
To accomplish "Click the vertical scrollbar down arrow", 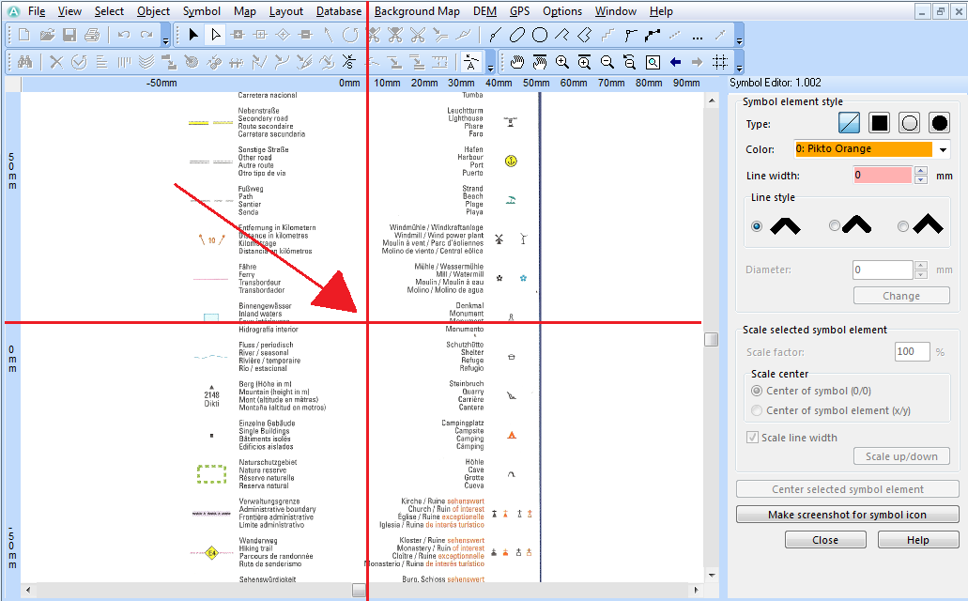I will pyautogui.click(x=711, y=575).
